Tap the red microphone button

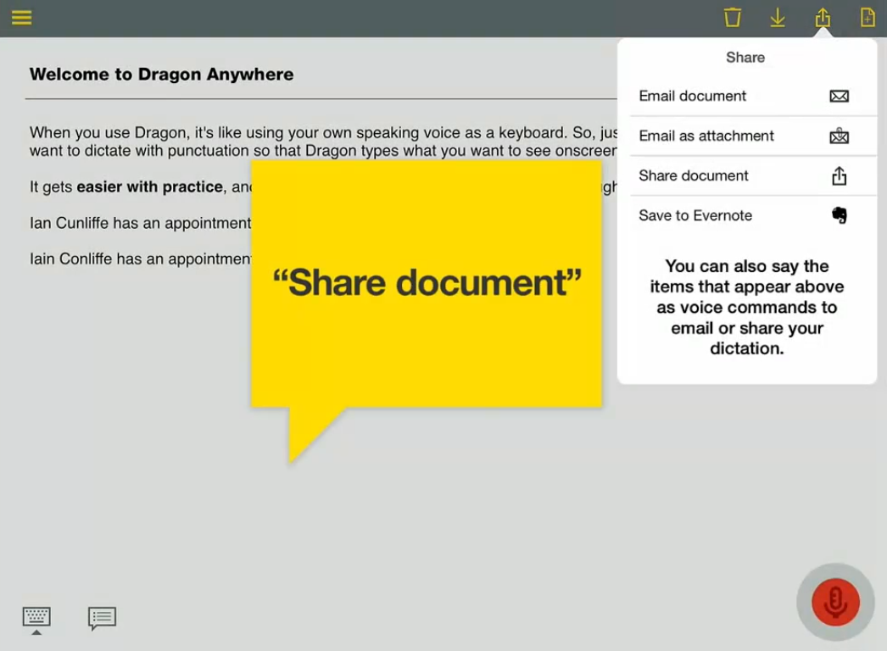(x=835, y=602)
